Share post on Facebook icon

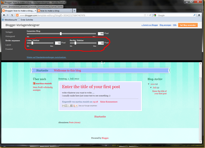click(x=71, y=106)
